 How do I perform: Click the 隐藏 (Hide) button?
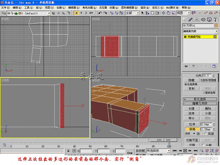tap(191, 80)
